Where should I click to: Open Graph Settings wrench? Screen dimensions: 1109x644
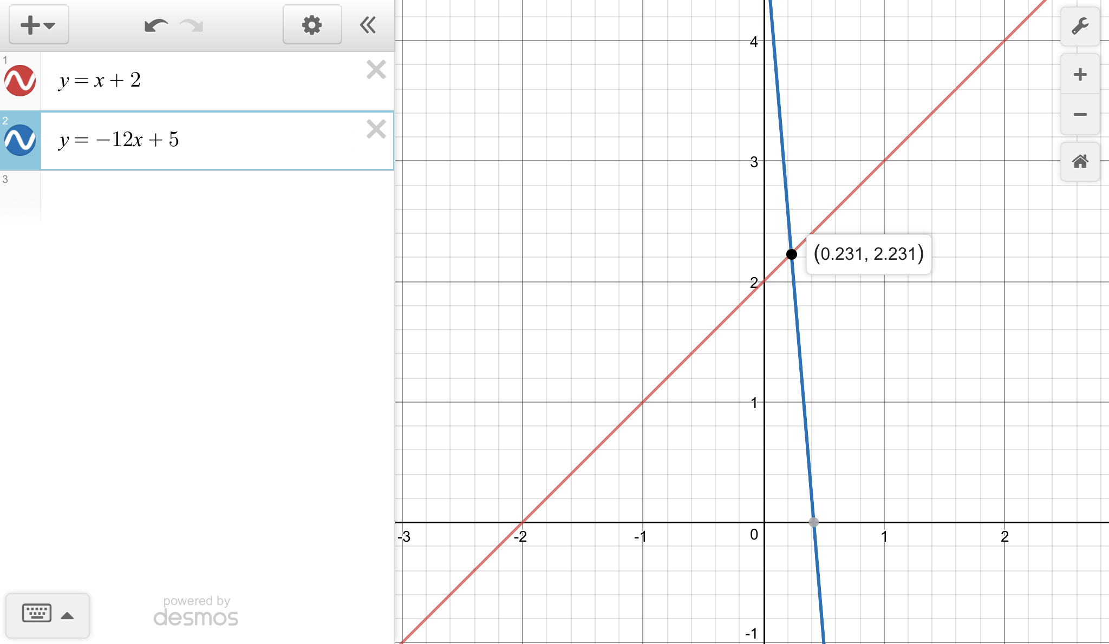click(1080, 26)
